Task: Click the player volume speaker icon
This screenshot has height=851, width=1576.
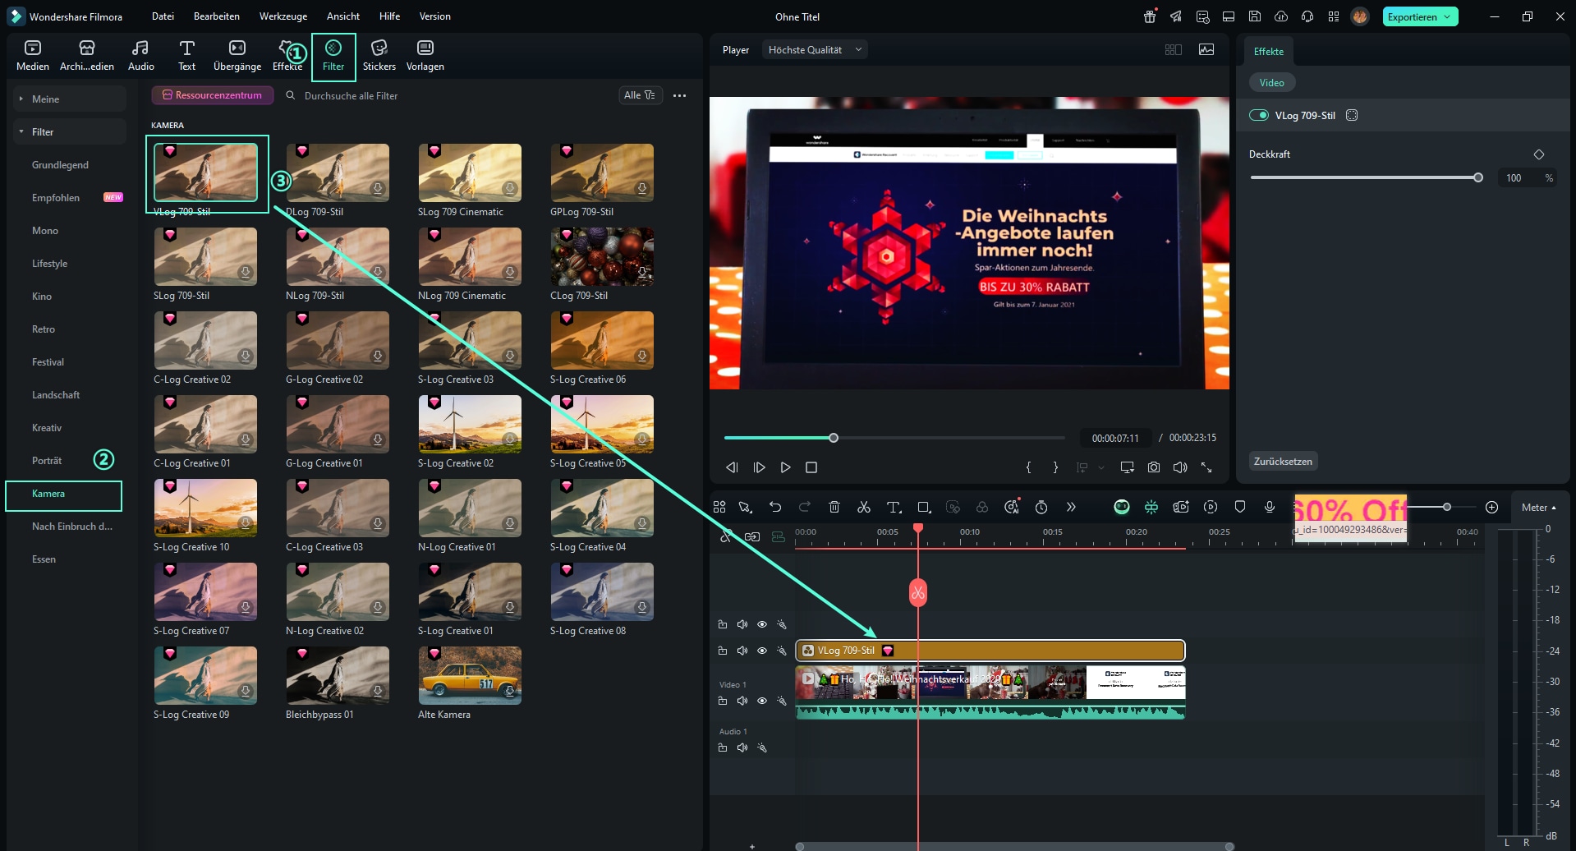Action: pos(1180,467)
